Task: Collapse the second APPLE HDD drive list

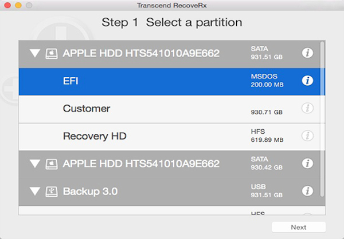Action: coord(35,164)
